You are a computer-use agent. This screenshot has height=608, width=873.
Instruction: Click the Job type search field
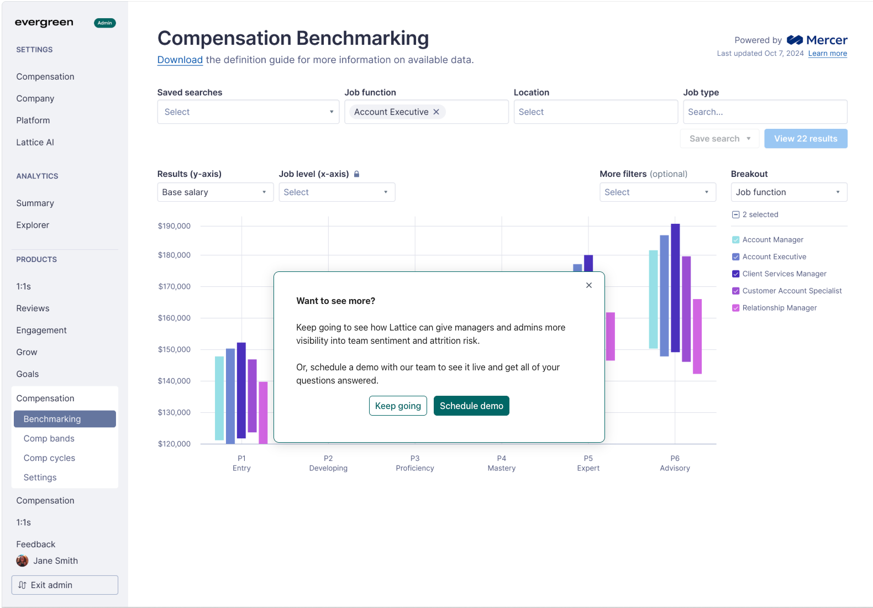[x=765, y=112]
